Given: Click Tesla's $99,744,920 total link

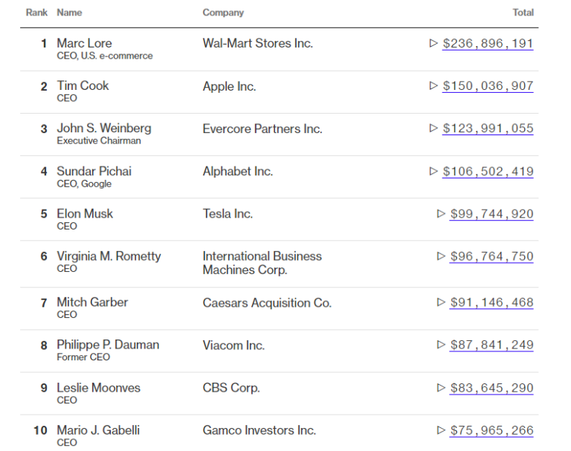Looking at the screenshot, I should click(491, 214).
